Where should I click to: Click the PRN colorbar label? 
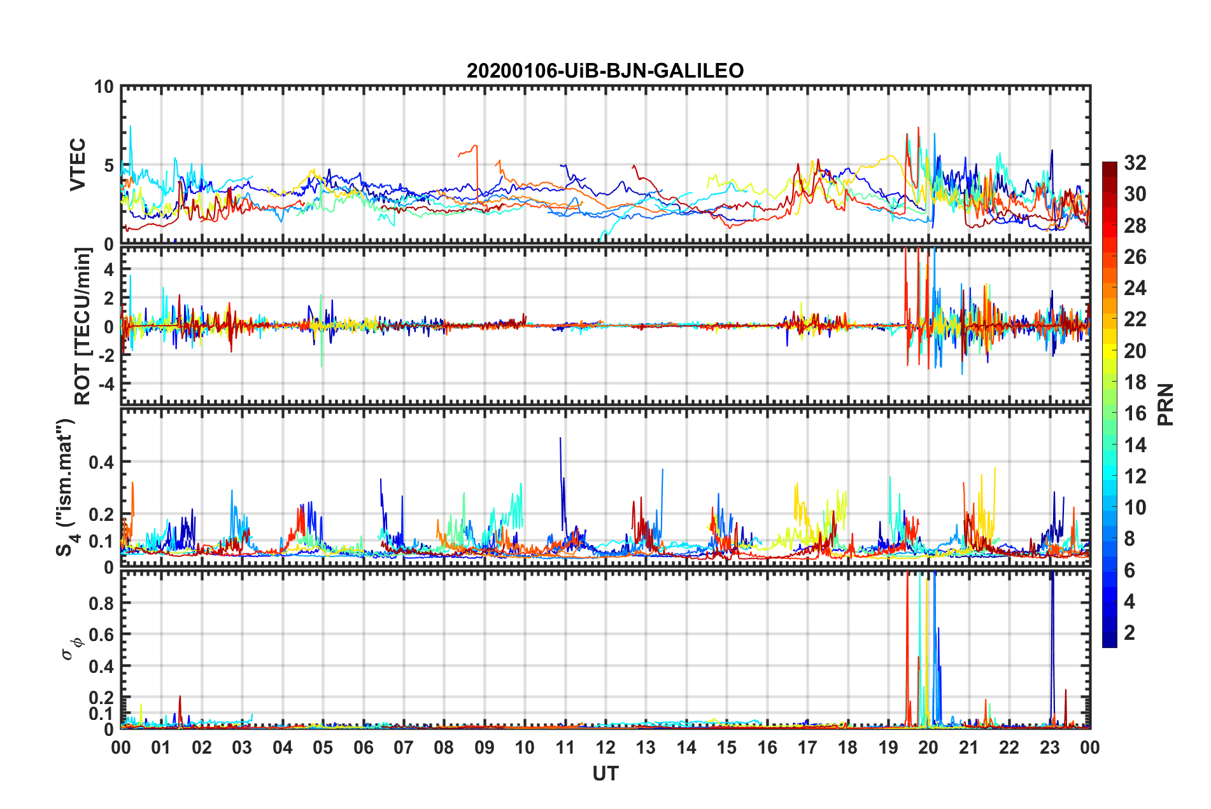pos(1166,405)
